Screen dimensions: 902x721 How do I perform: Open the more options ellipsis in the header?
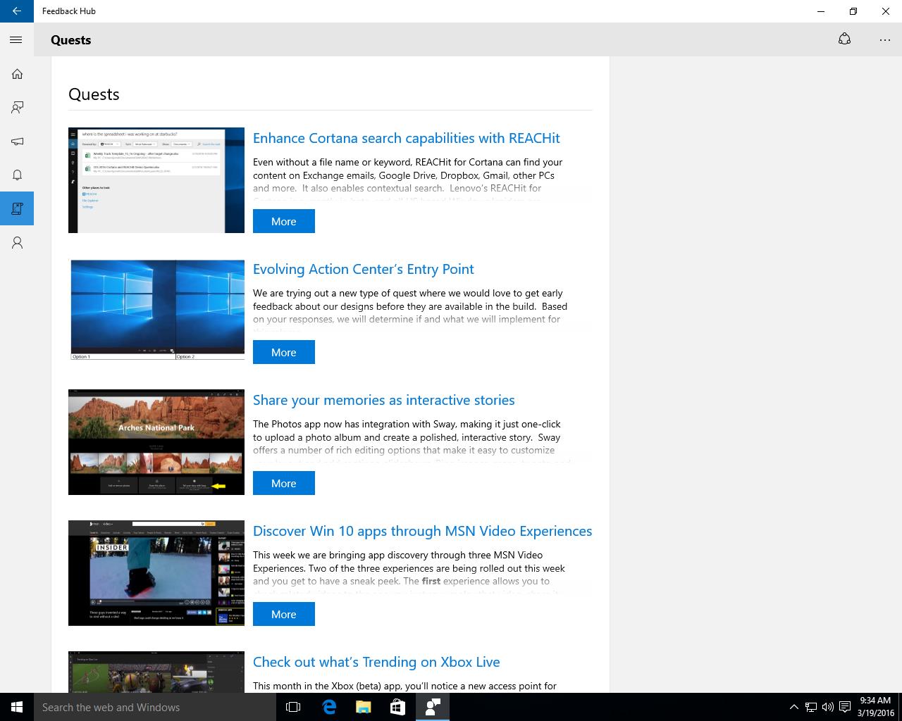pos(885,40)
